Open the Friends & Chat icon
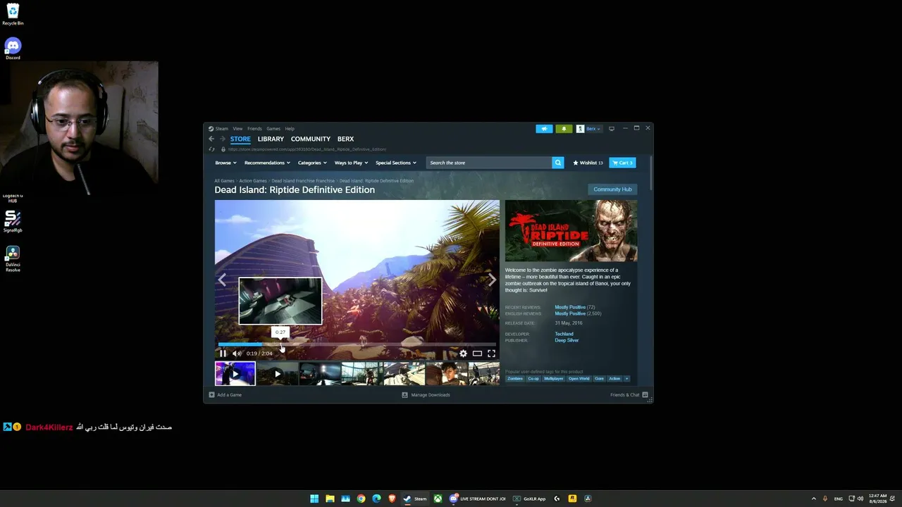This screenshot has height=507, width=902. point(645,395)
